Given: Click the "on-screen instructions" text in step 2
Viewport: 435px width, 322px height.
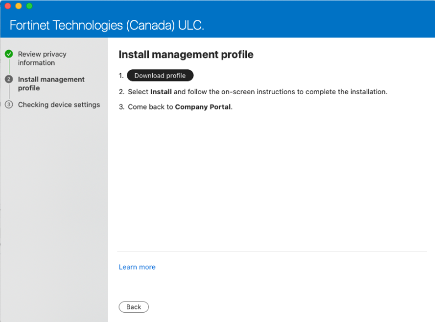Looking at the screenshot, I should point(264,92).
